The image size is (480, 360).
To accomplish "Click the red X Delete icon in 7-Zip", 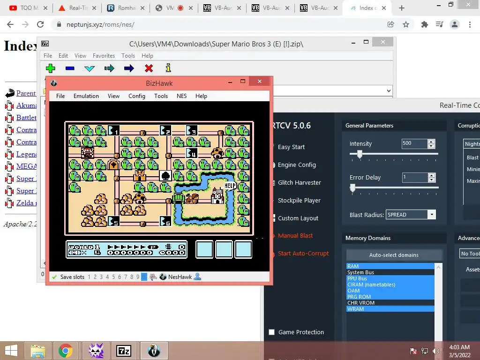I will click(x=149, y=68).
